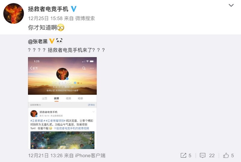This screenshot has height=162, width=241.
Task: Open the 拯救者电竞手机 username link
Action: click(48, 9)
